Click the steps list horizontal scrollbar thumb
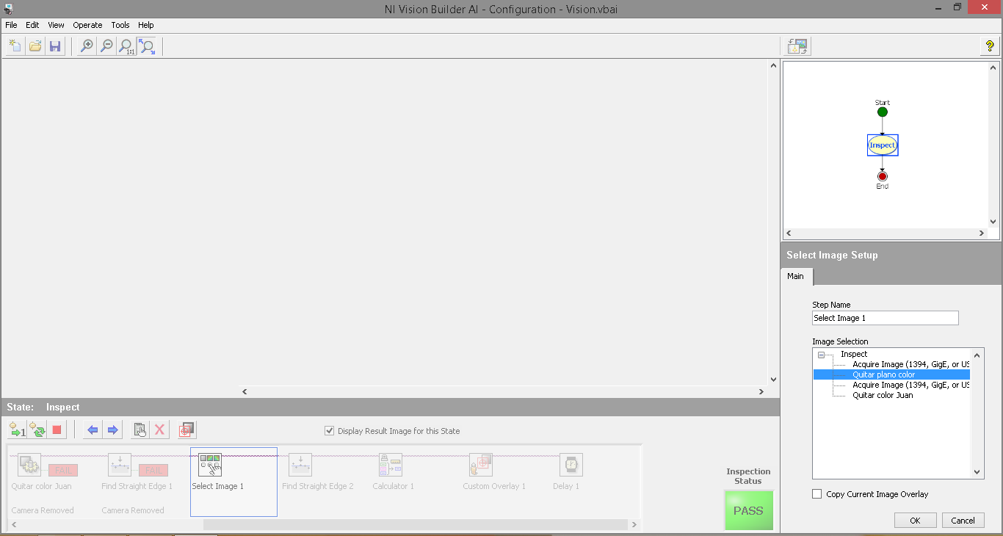Screen dimensions: 1003x536 416,525
